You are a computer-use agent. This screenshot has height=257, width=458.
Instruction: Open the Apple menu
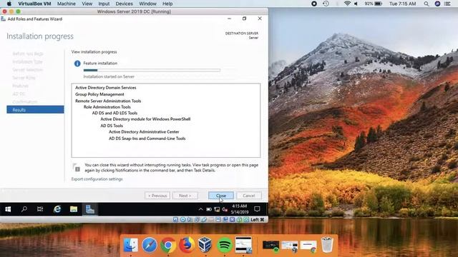tap(9, 4)
